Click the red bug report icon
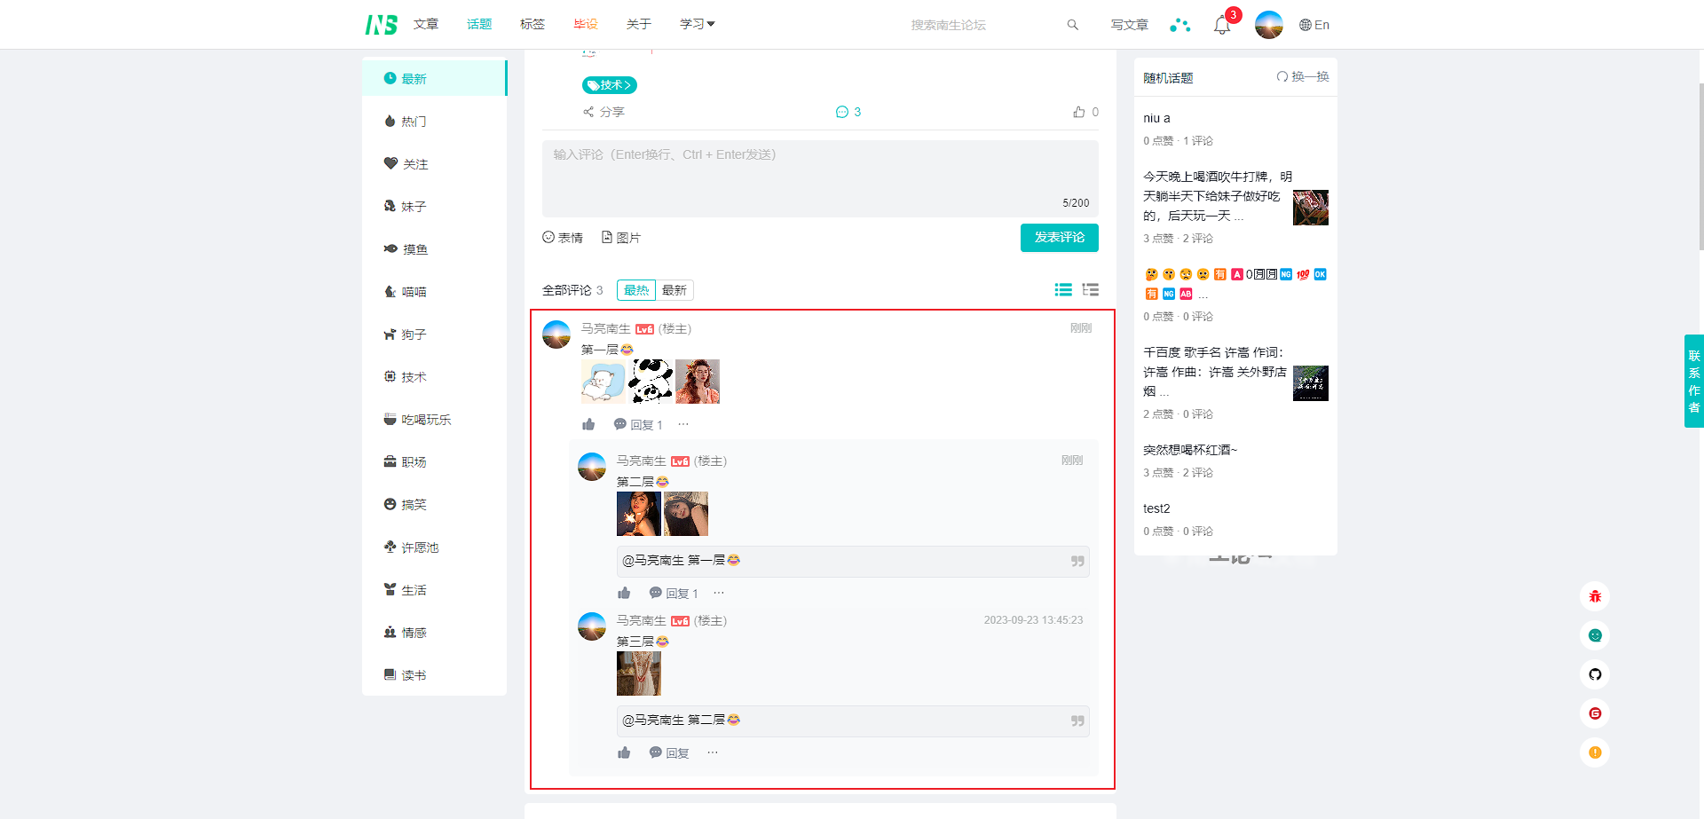This screenshot has height=819, width=1704. point(1595,596)
